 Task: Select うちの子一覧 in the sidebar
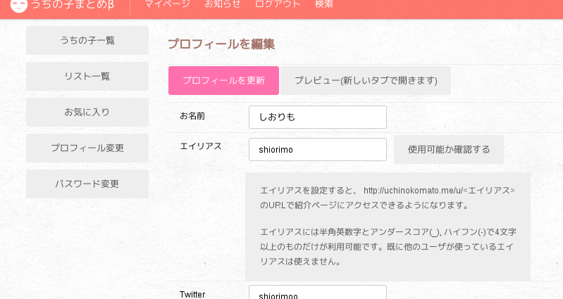pos(87,41)
